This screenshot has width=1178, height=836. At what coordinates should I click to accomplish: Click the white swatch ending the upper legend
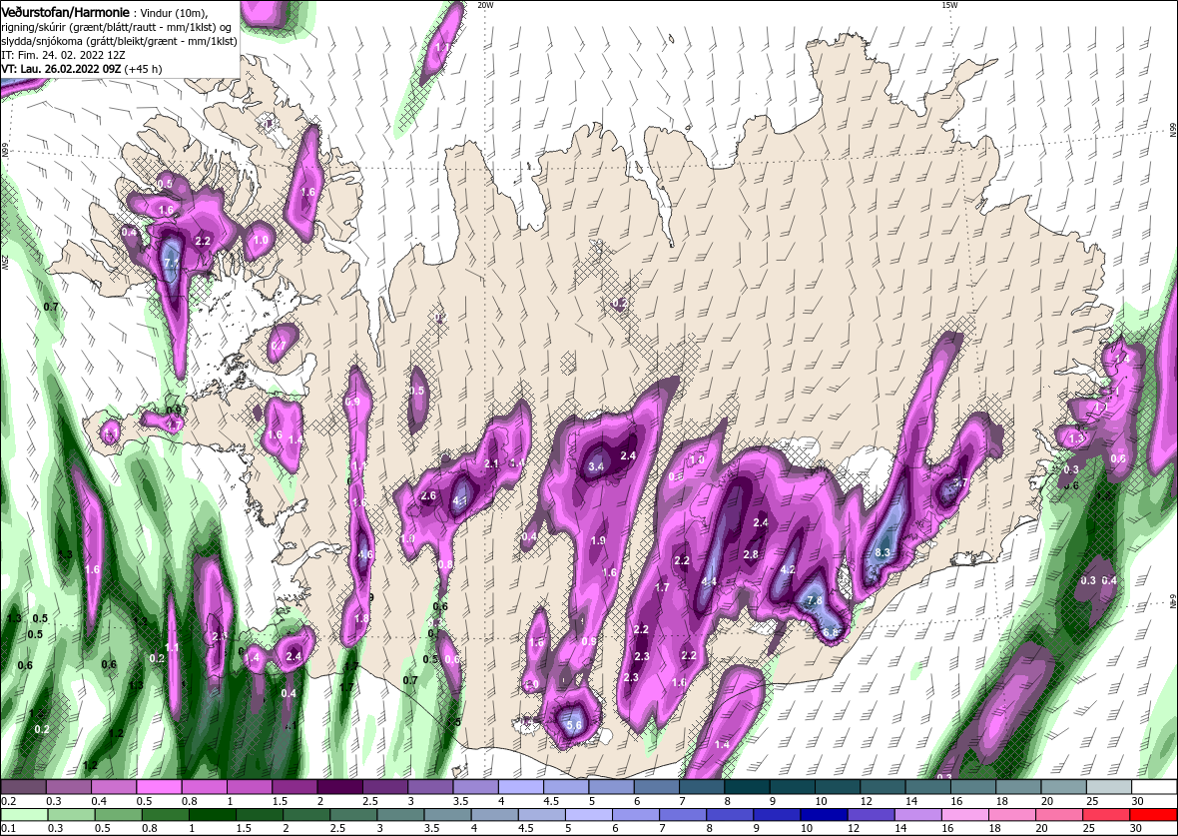1155,787
